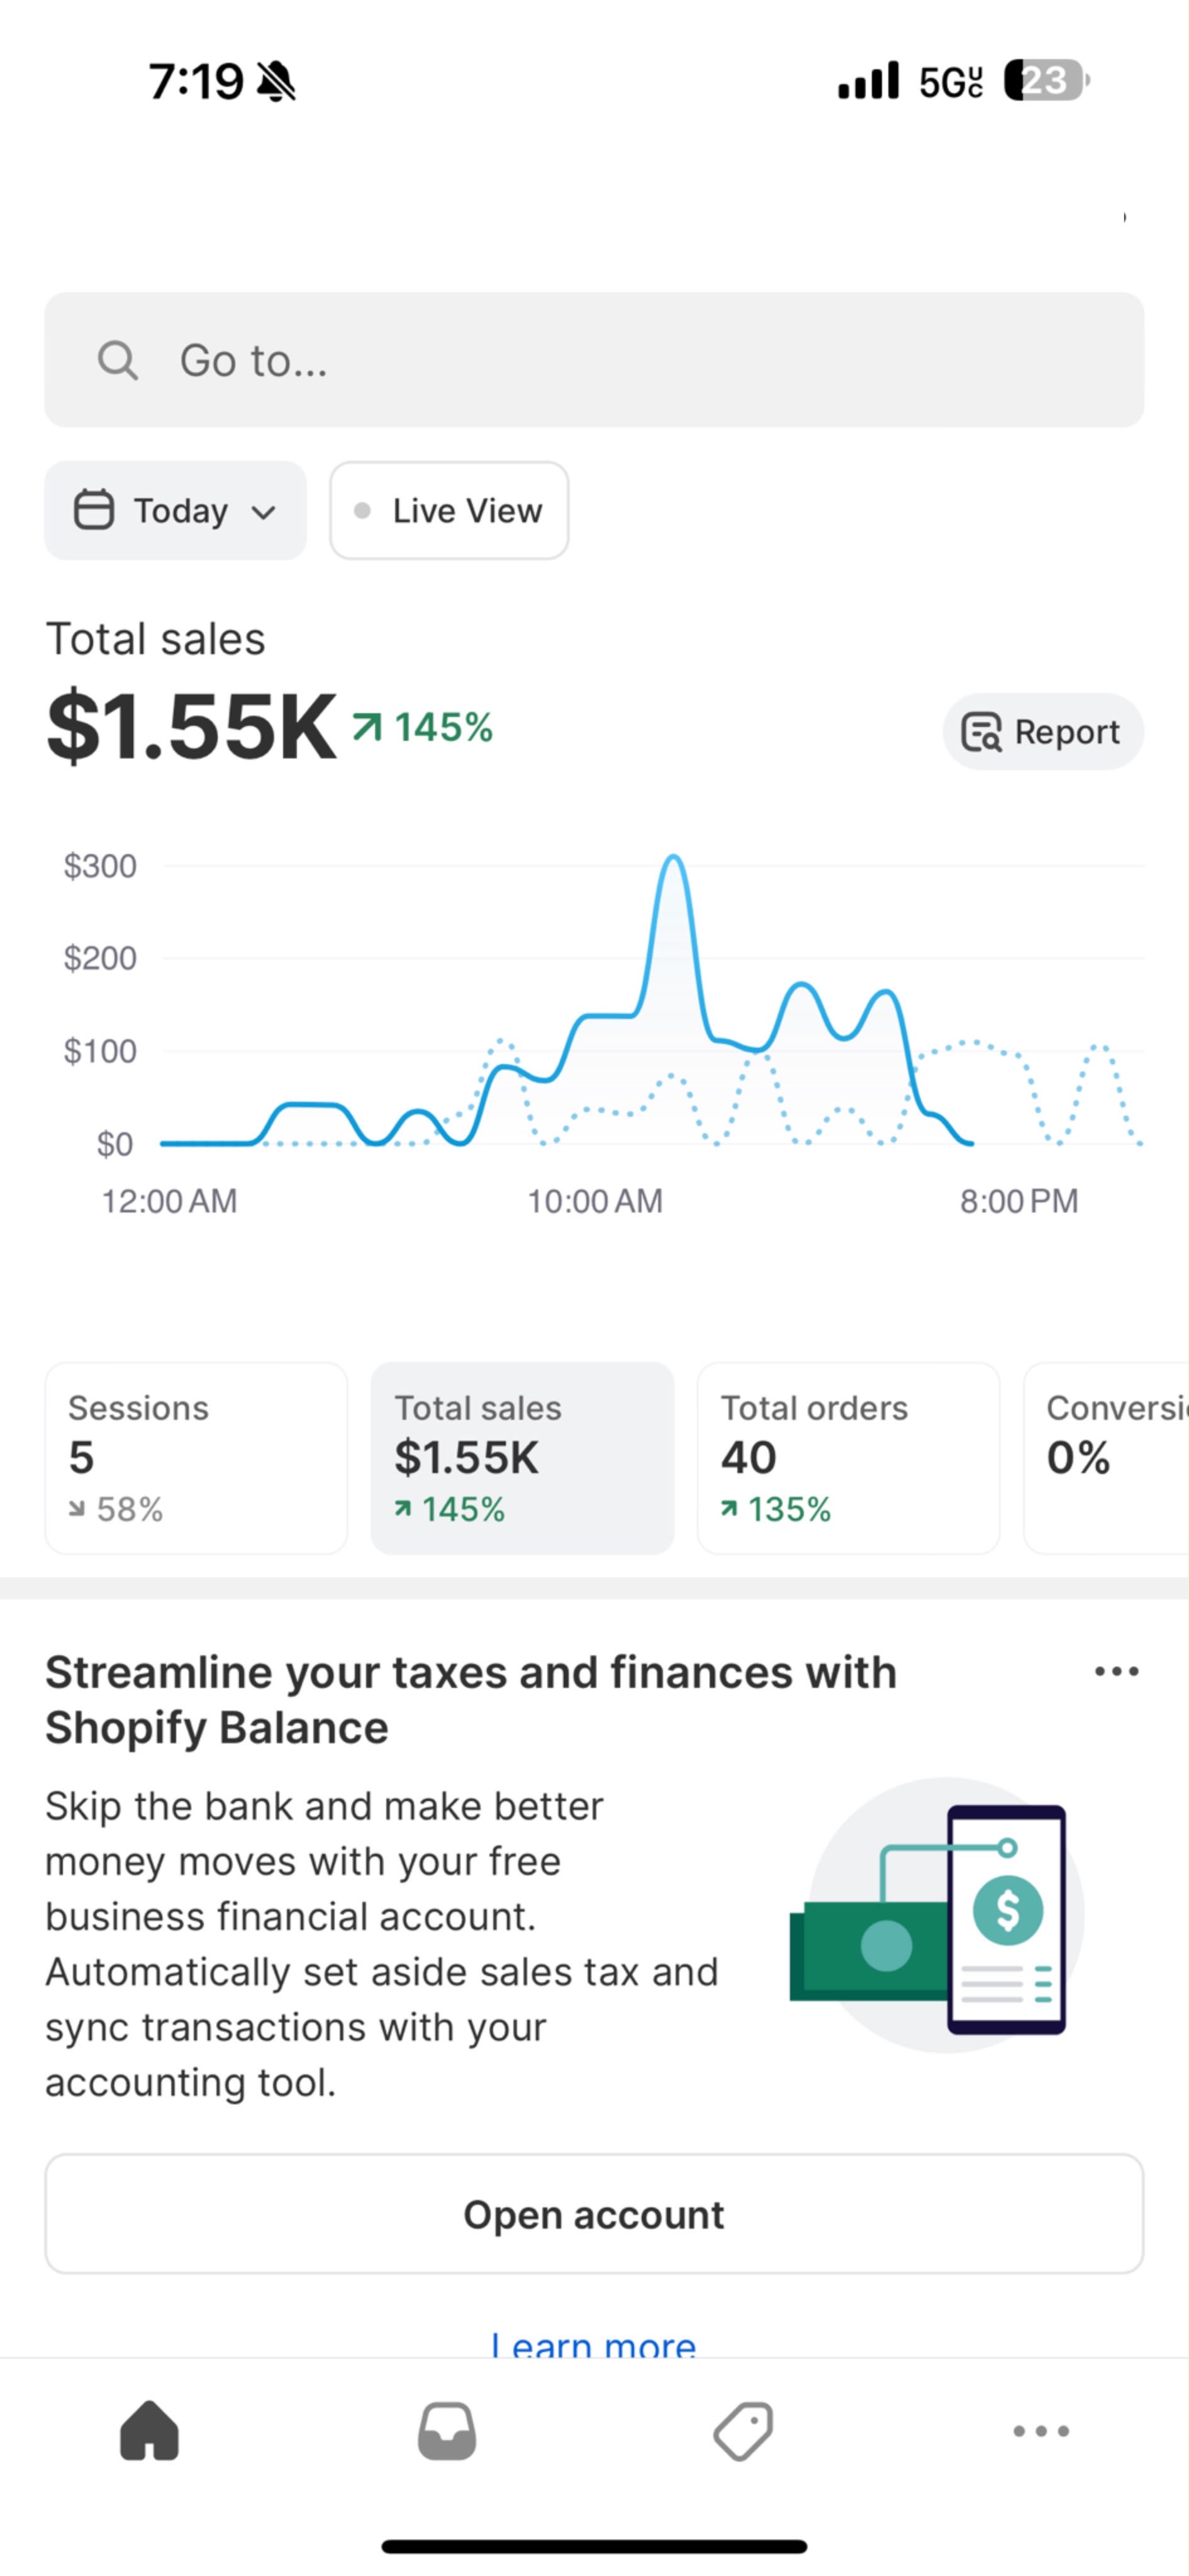Open the Home tab icon

pos(149,2430)
